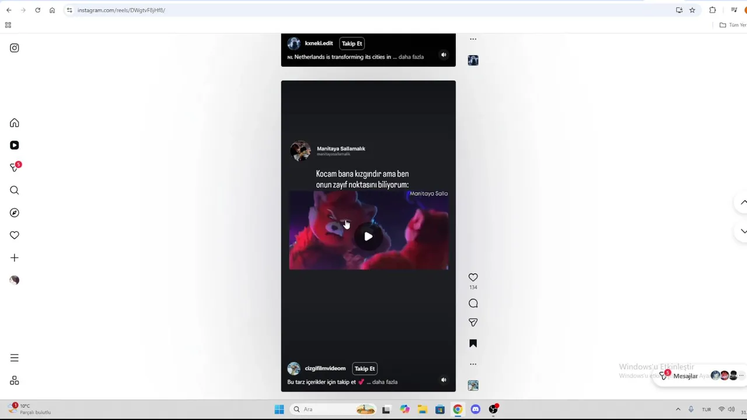Screen dimensions: 747x420
Task: Open audio thumbnail of kxneki.edit reel
Action: pyautogui.click(x=473, y=61)
